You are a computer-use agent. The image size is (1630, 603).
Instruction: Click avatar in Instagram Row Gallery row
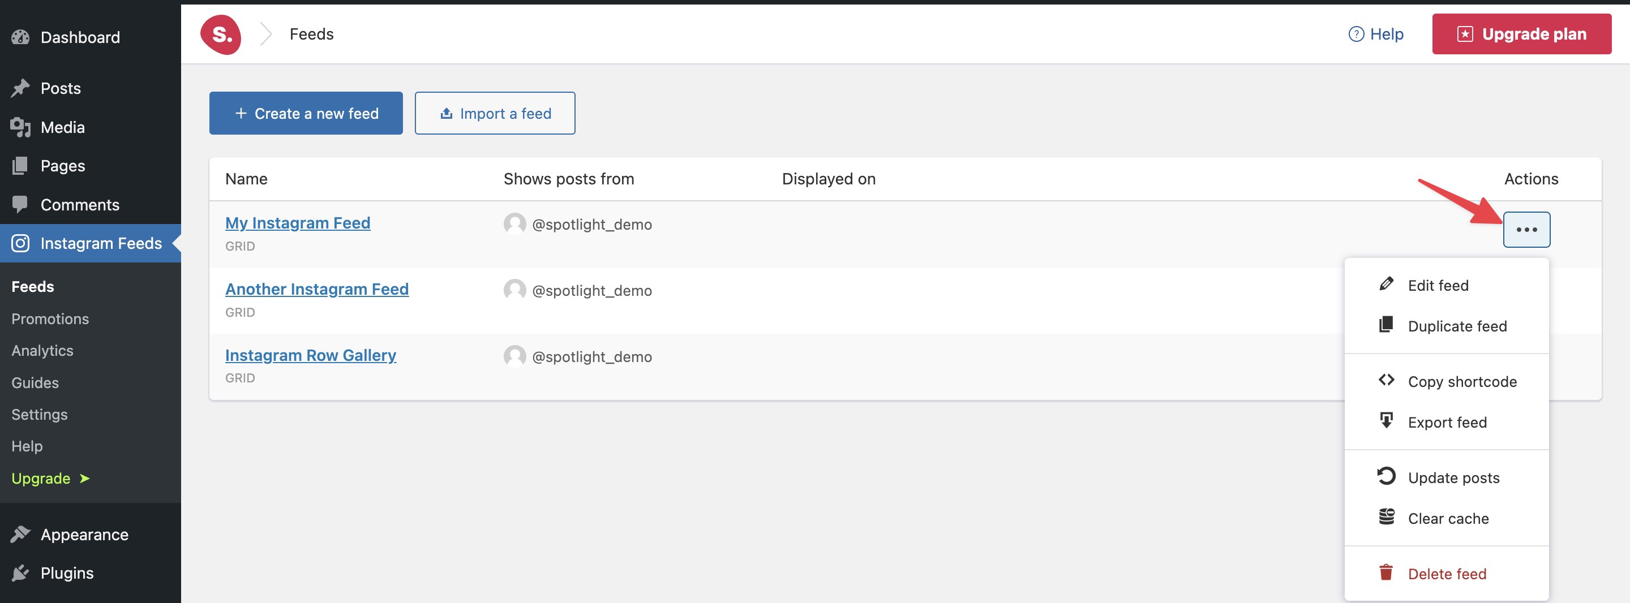click(514, 356)
